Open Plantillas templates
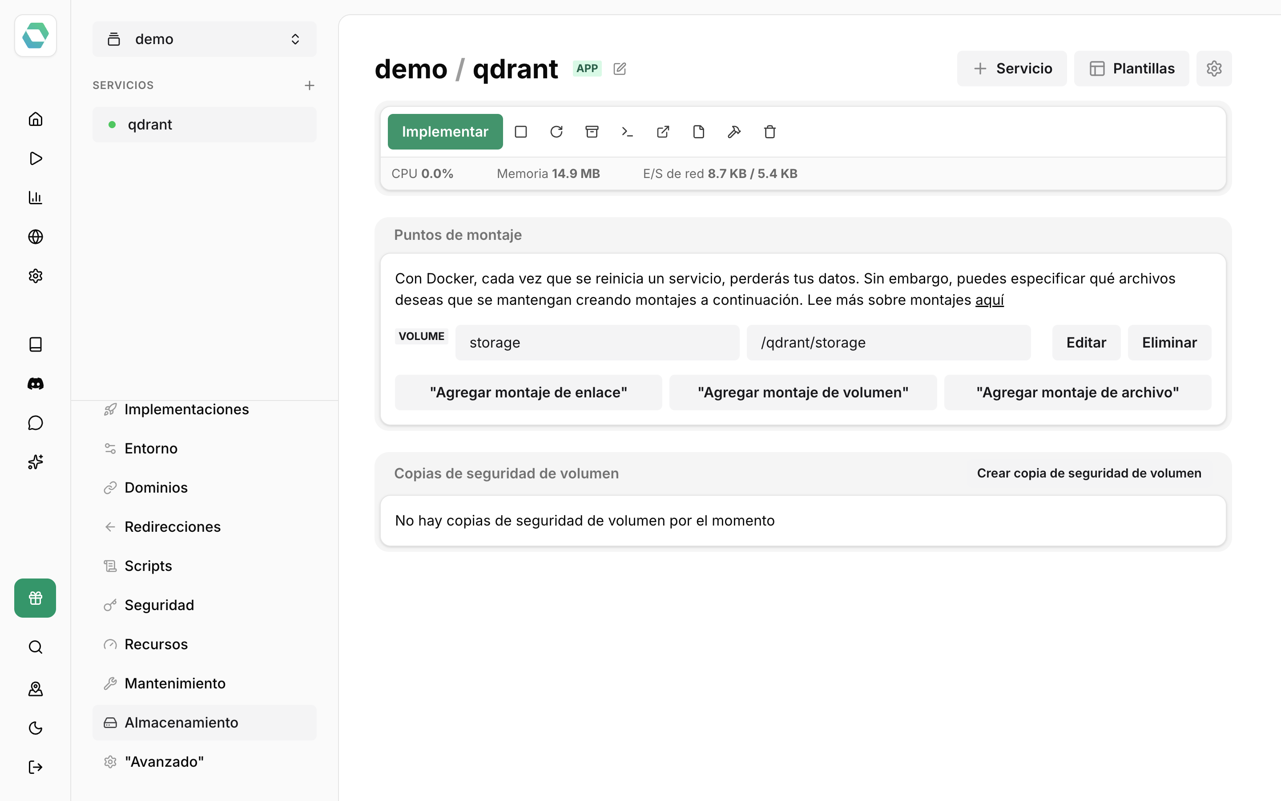 tap(1131, 69)
